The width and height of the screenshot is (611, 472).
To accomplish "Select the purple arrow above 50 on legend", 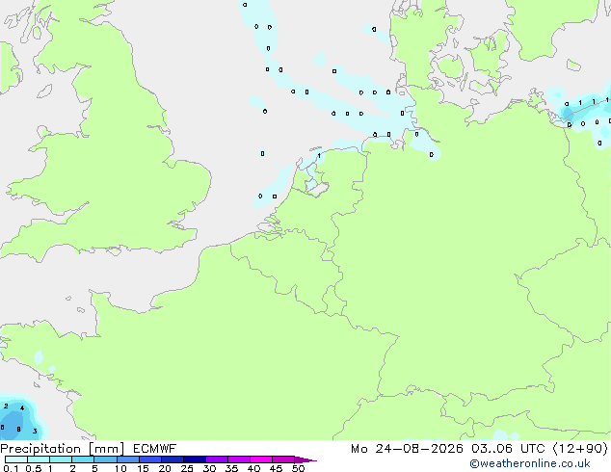I will tap(305, 459).
